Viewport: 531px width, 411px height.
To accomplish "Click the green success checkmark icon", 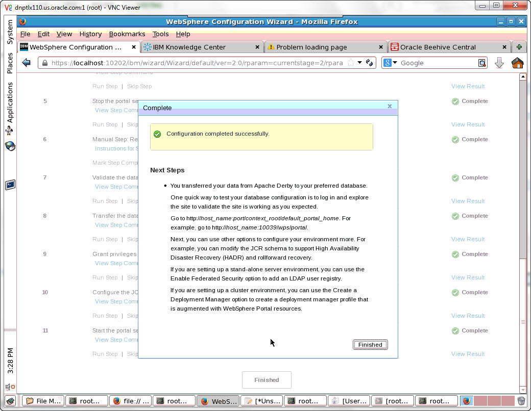I will point(157,134).
